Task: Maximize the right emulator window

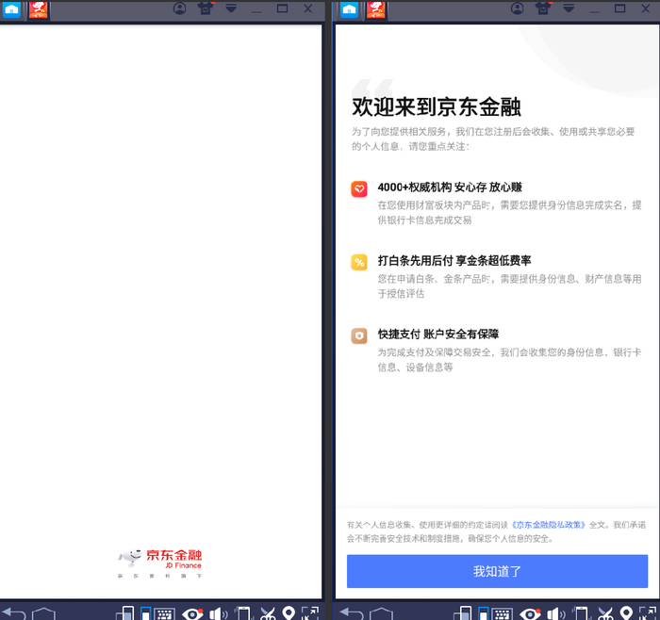Action: 620,8
